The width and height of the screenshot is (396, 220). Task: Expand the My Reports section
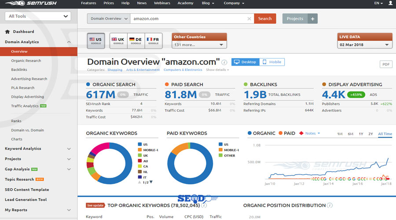(x=69, y=210)
